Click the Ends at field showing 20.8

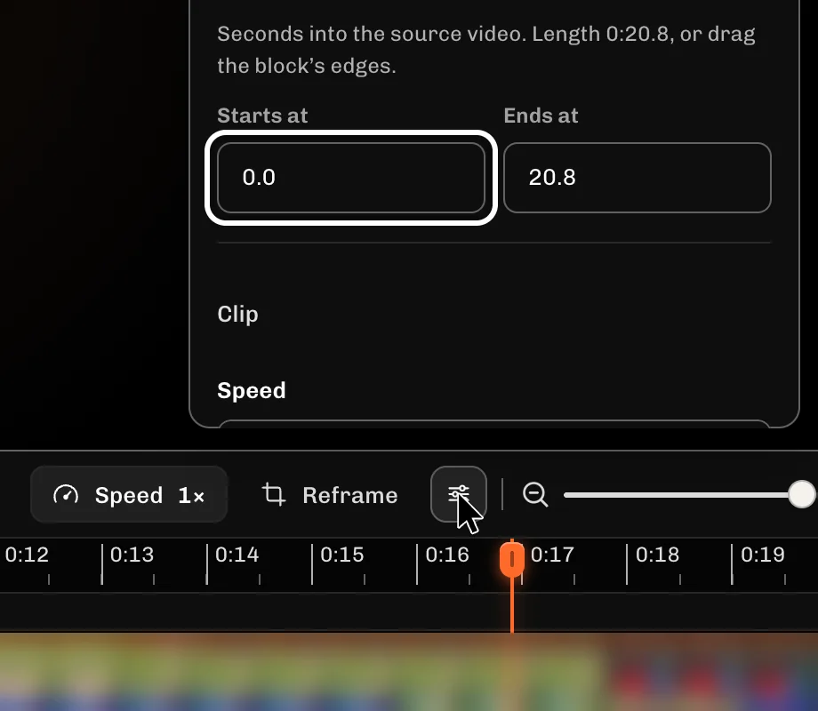[637, 178]
